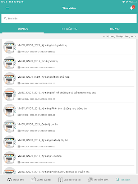138x184 pixels.
Task: Tap the red notification badge showing 2
Action: pos(133,7)
